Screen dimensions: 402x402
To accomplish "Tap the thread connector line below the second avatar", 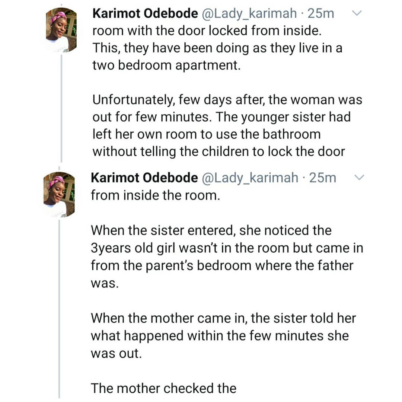I will (x=59, y=309).
